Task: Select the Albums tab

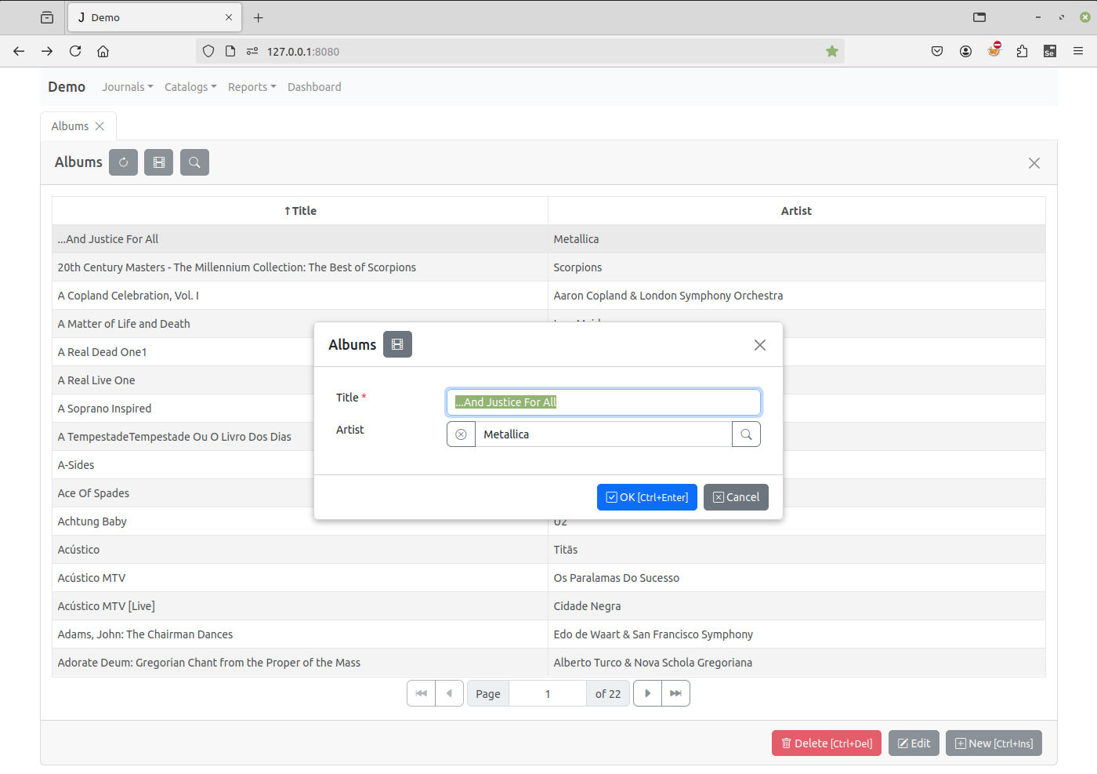Action: [x=70, y=126]
